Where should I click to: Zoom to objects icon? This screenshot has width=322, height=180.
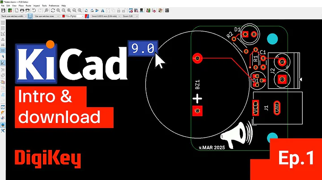click(x=74, y=10)
